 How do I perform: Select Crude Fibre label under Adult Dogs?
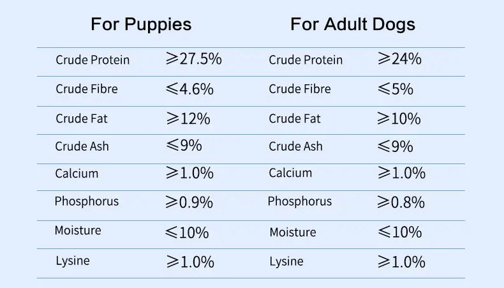click(x=300, y=89)
